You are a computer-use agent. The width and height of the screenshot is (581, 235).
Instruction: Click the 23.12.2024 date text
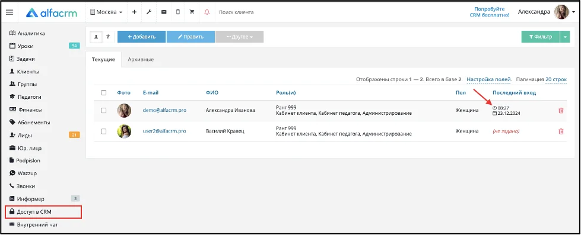click(509, 114)
